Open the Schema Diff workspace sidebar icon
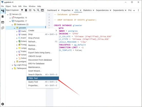 coord(3,28)
